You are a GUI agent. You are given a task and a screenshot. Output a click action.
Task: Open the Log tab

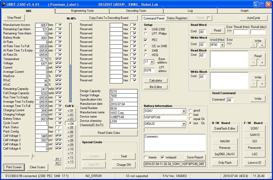tap(190, 11)
